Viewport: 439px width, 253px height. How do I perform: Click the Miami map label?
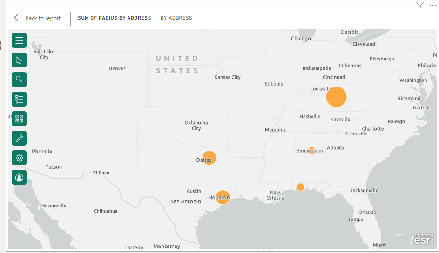(380, 245)
